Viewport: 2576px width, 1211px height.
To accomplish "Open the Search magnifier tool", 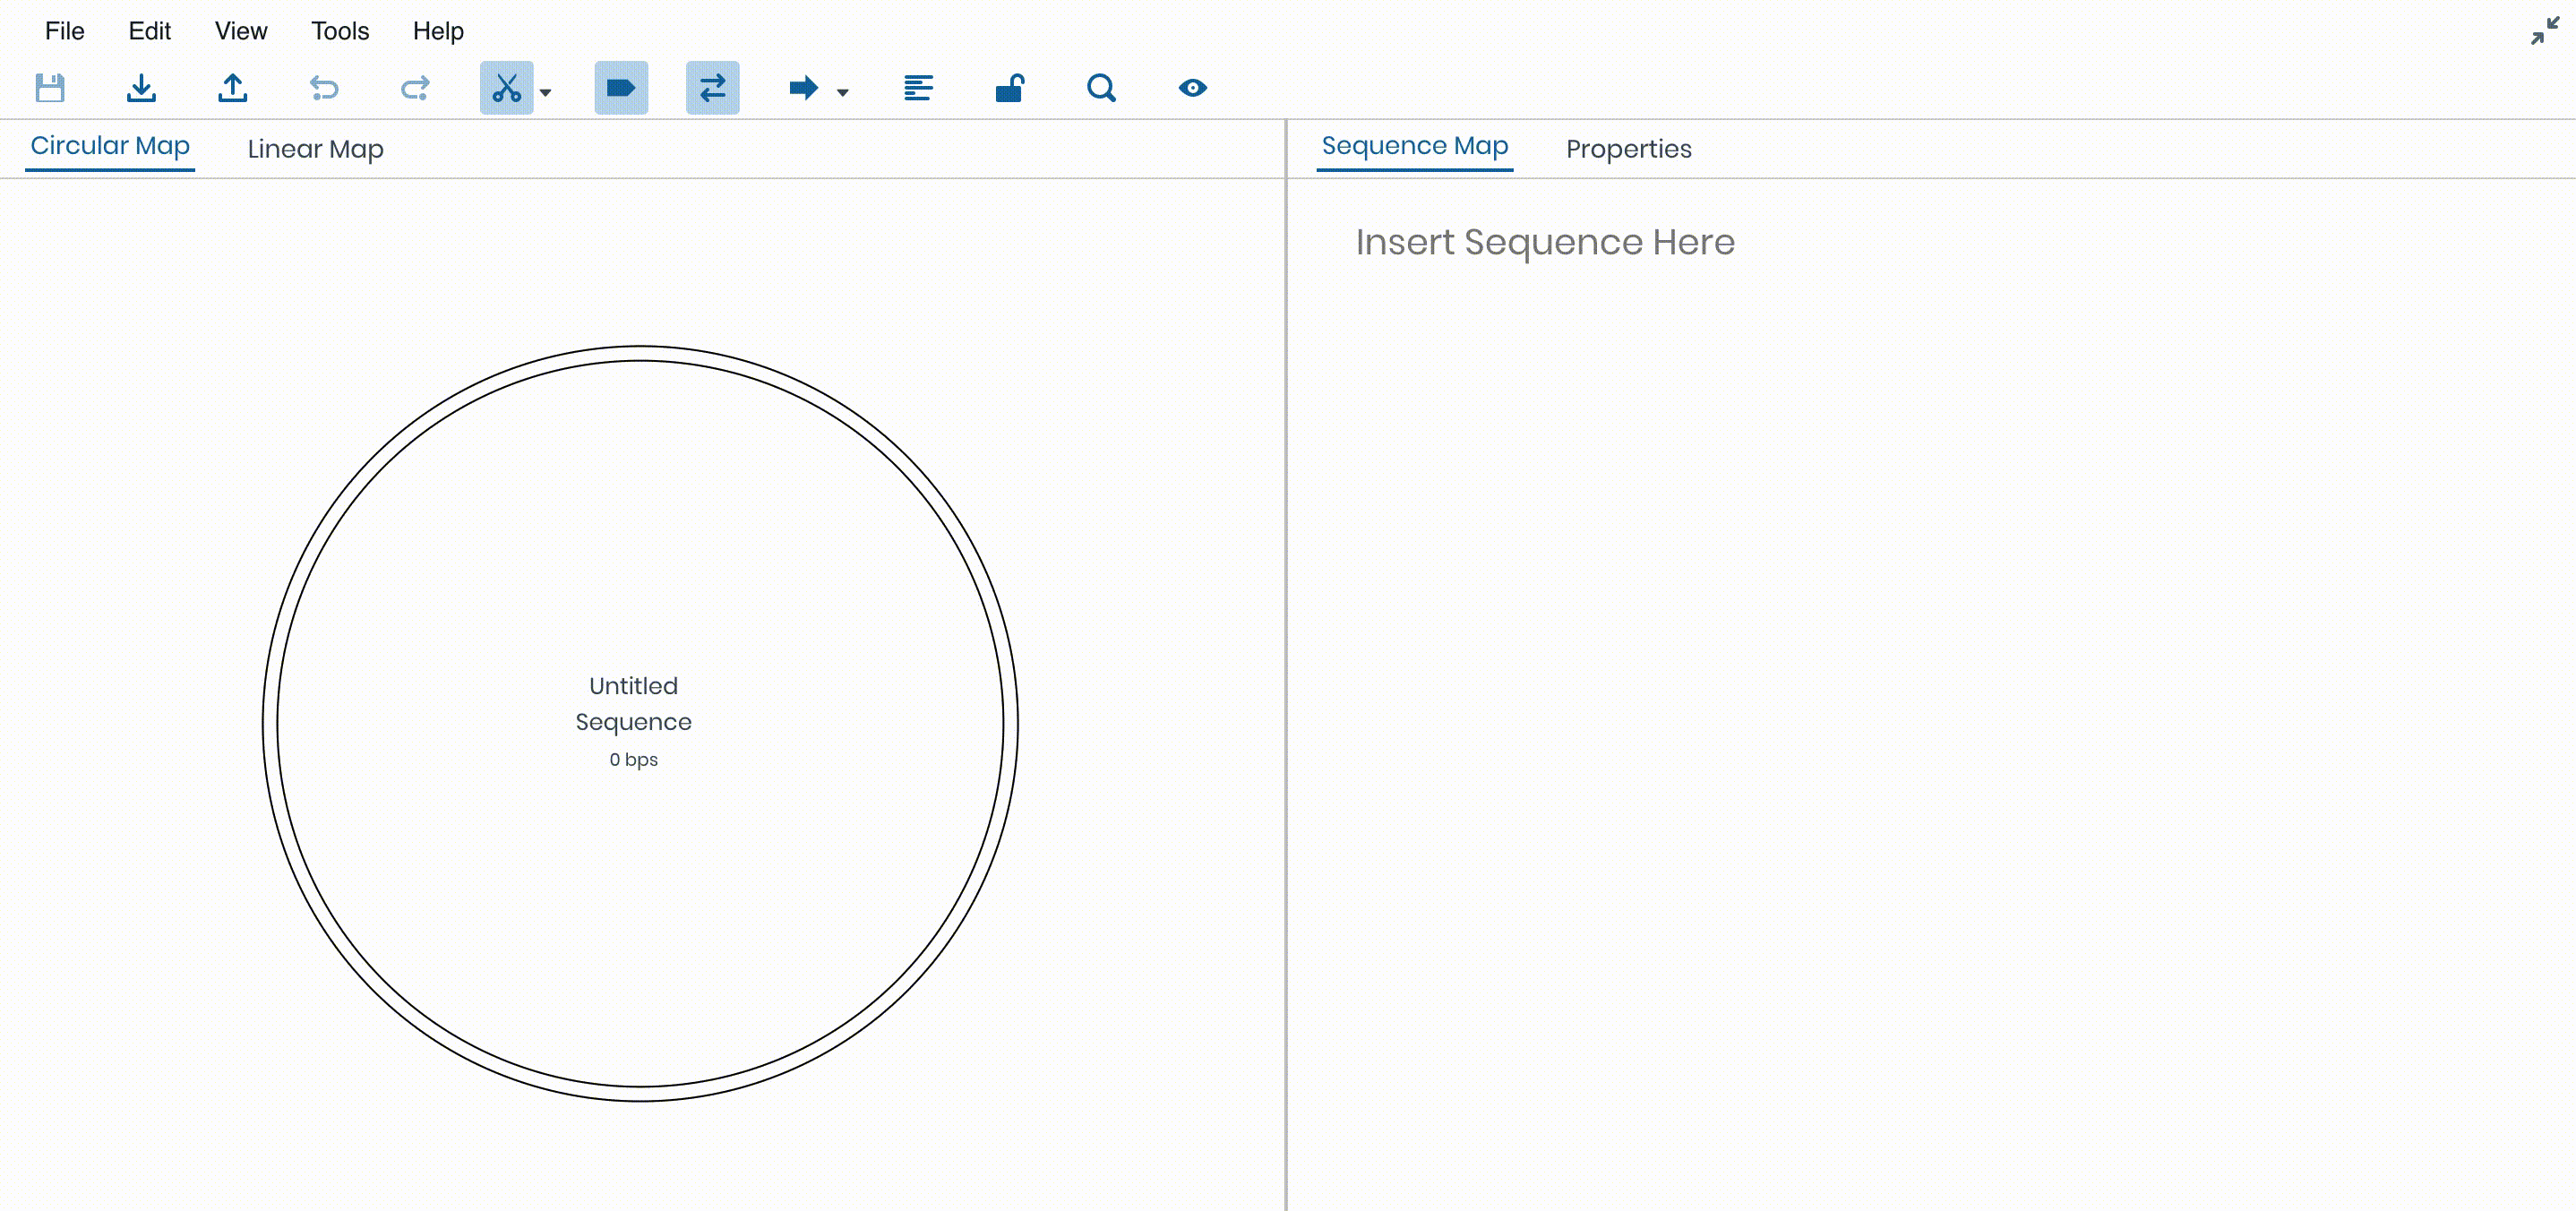I will tap(1101, 88).
